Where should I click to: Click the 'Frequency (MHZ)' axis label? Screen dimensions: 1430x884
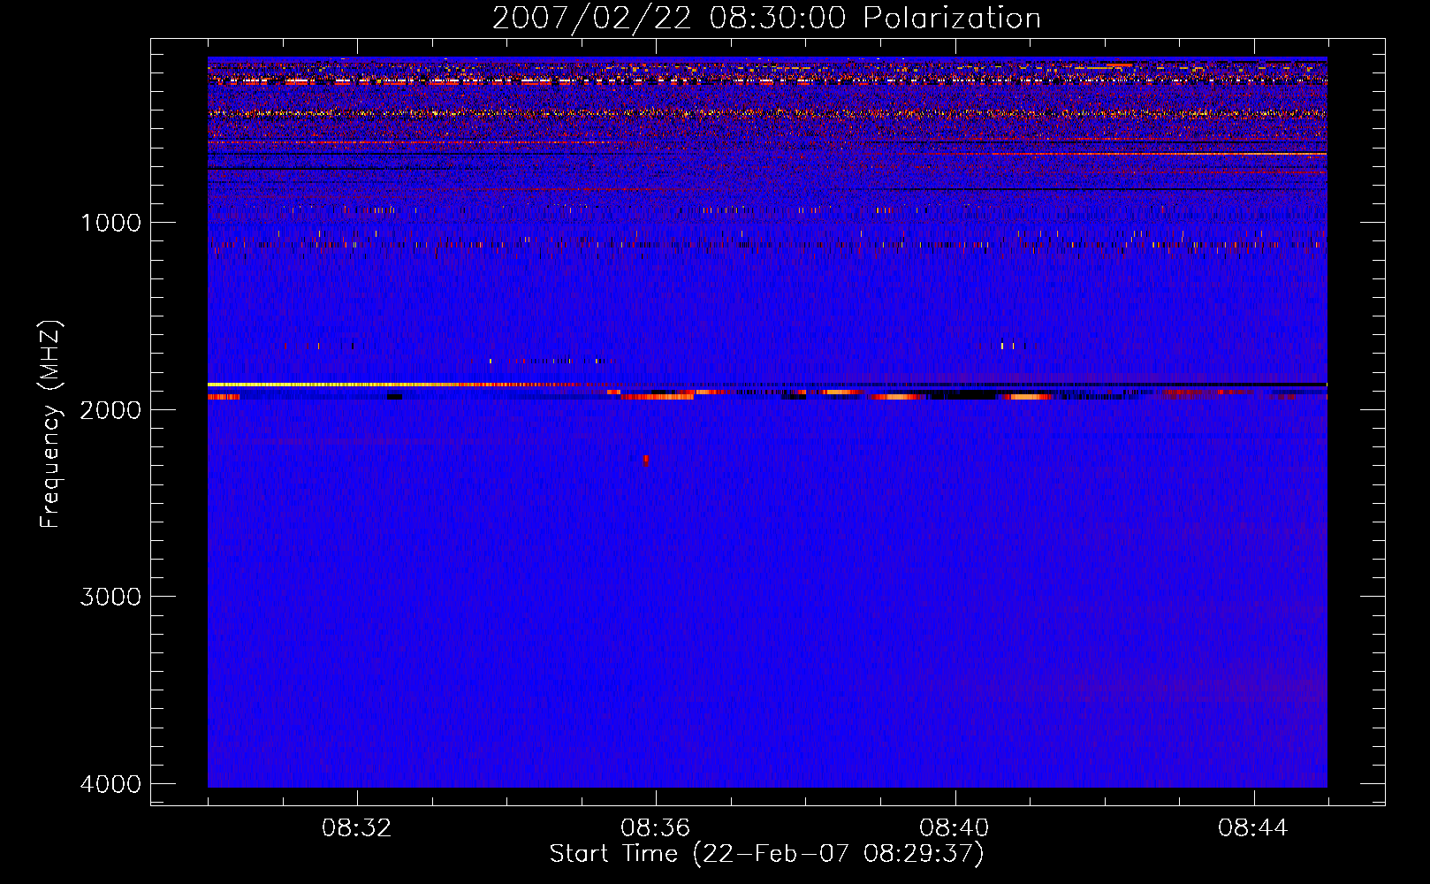click(50, 424)
